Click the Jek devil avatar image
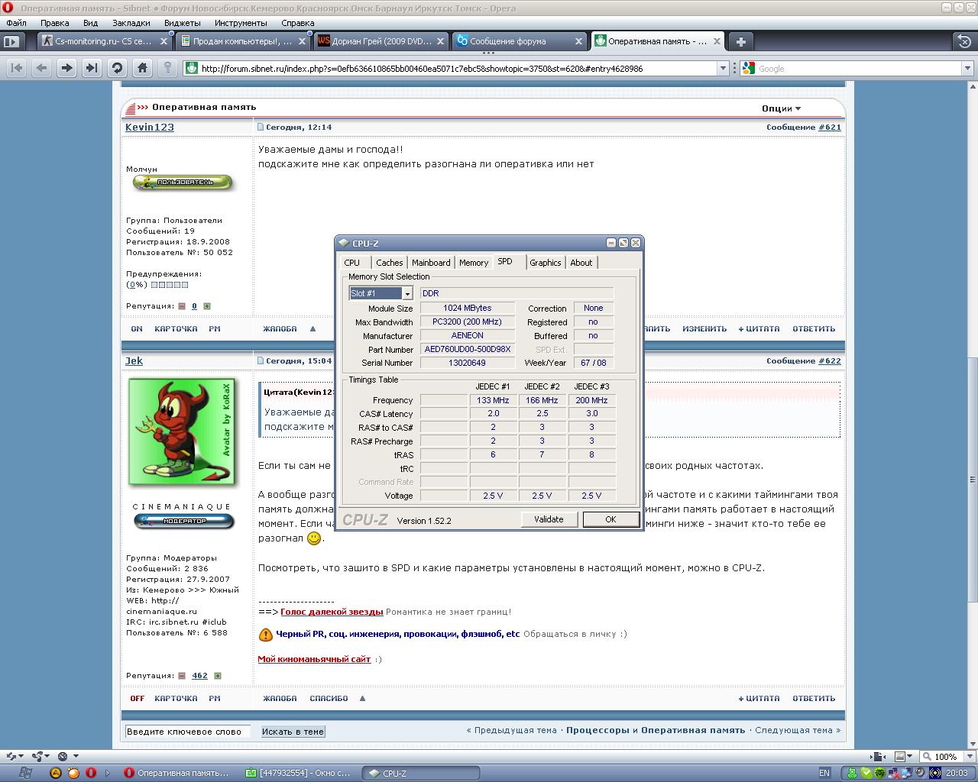This screenshot has height=782, width=978. click(182, 431)
